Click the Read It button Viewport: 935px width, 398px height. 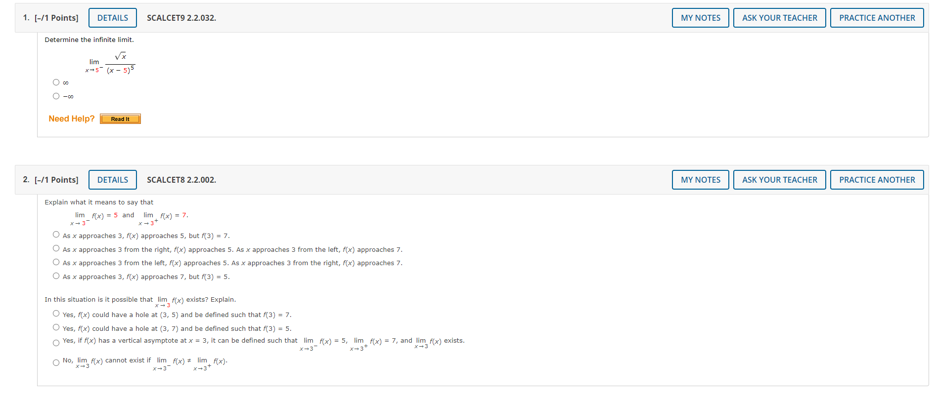coord(120,119)
